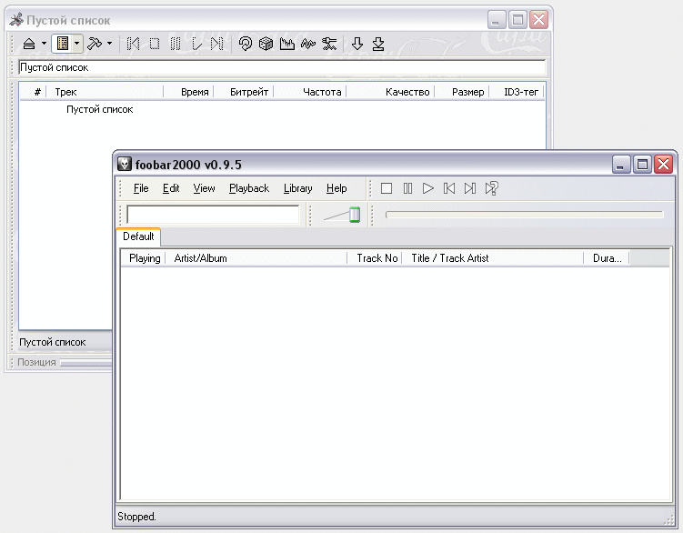Screen dimensions: 683x533
Task: Click the resize grip in foobar2000 status bar
Action: (x=668, y=518)
